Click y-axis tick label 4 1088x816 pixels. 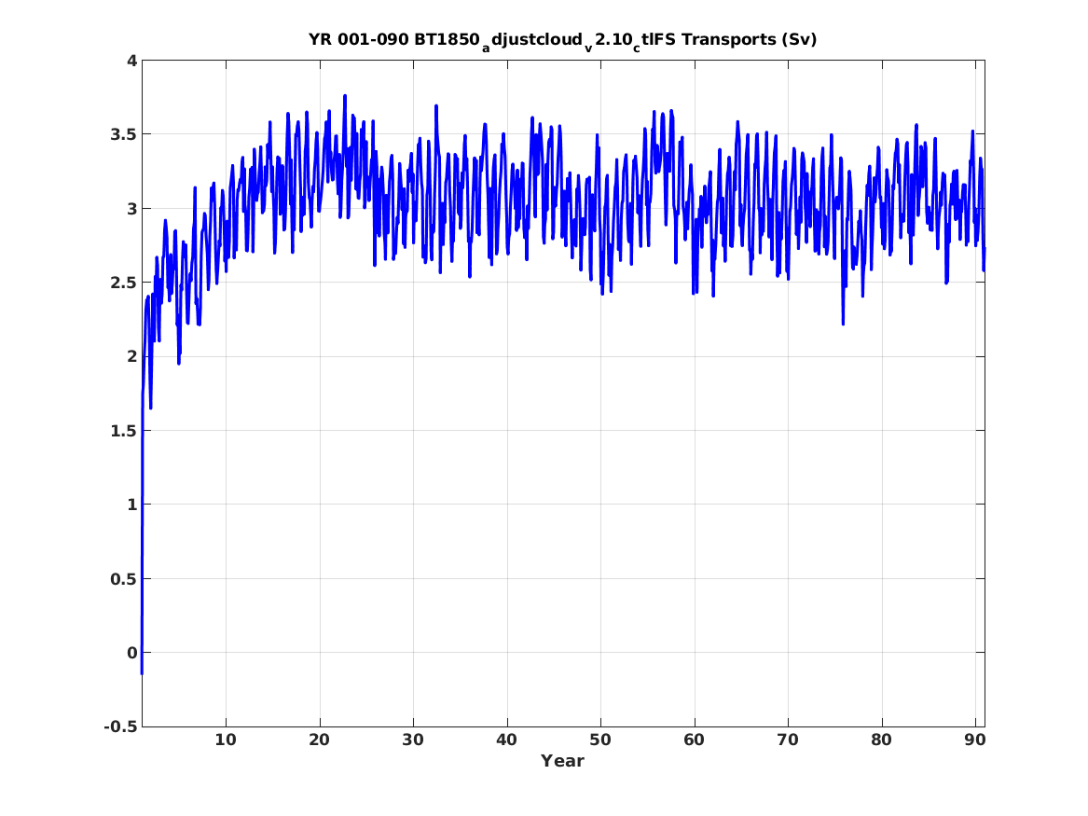[x=131, y=61]
